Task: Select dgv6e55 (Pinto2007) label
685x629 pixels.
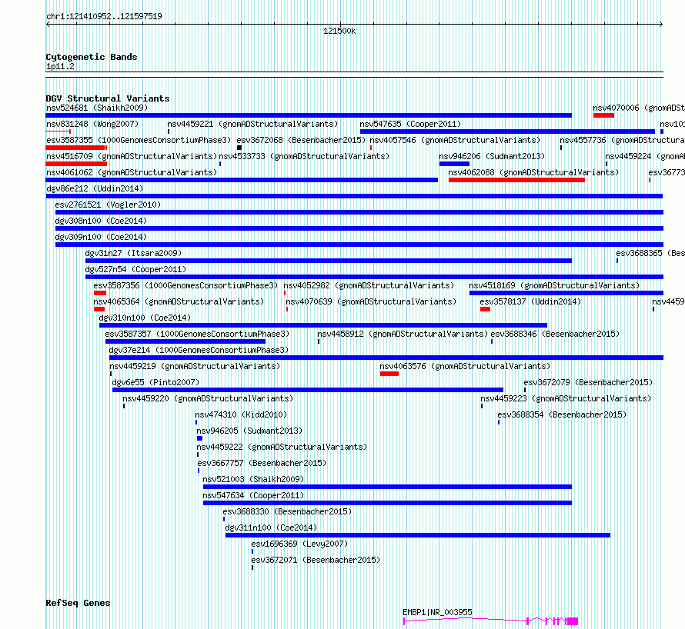Action: [155, 382]
